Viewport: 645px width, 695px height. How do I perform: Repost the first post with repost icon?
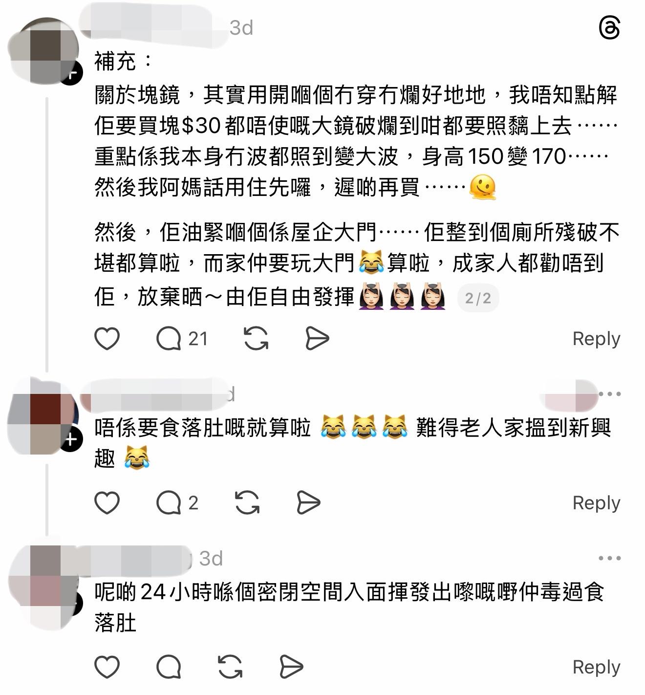[256, 339]
